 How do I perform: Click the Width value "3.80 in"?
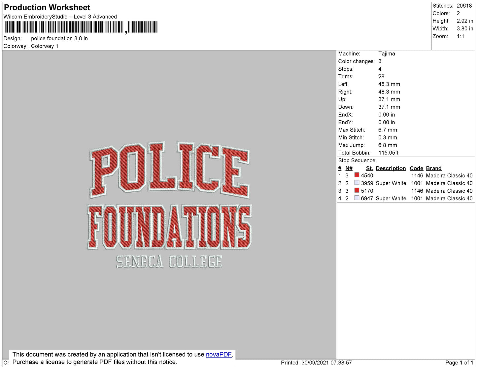(x=465, y=28)
